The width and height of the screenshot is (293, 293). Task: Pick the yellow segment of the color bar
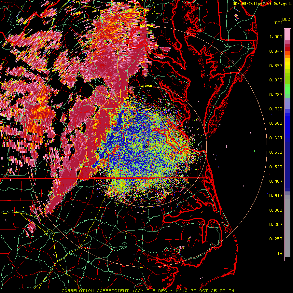pyautogui.click(x=287, y=64)
